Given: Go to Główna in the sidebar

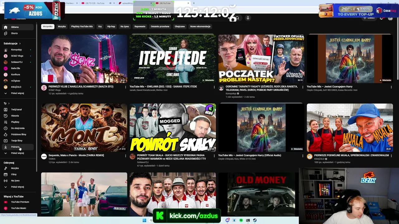Looking at the screenshot, I should click(18, 27).
